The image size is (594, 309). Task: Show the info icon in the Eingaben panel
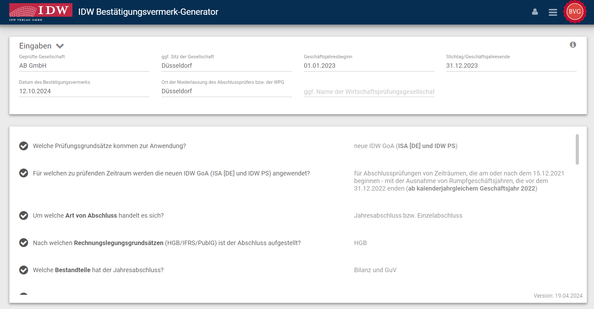tap(573, 45)
